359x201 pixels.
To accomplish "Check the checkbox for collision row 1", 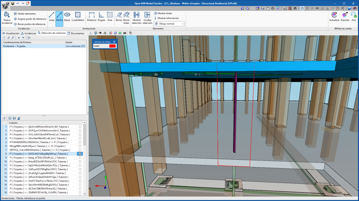I will (x=80, y=127).
